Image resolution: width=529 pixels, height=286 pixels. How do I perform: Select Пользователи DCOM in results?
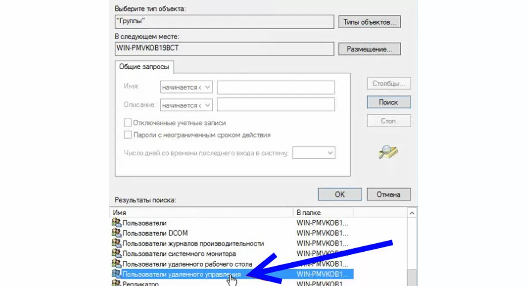[x=233, y=233]
